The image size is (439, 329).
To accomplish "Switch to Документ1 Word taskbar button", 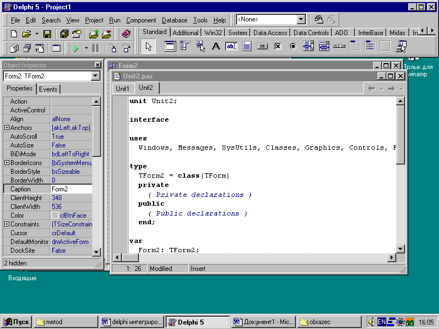I will click(x=264, y=322).
